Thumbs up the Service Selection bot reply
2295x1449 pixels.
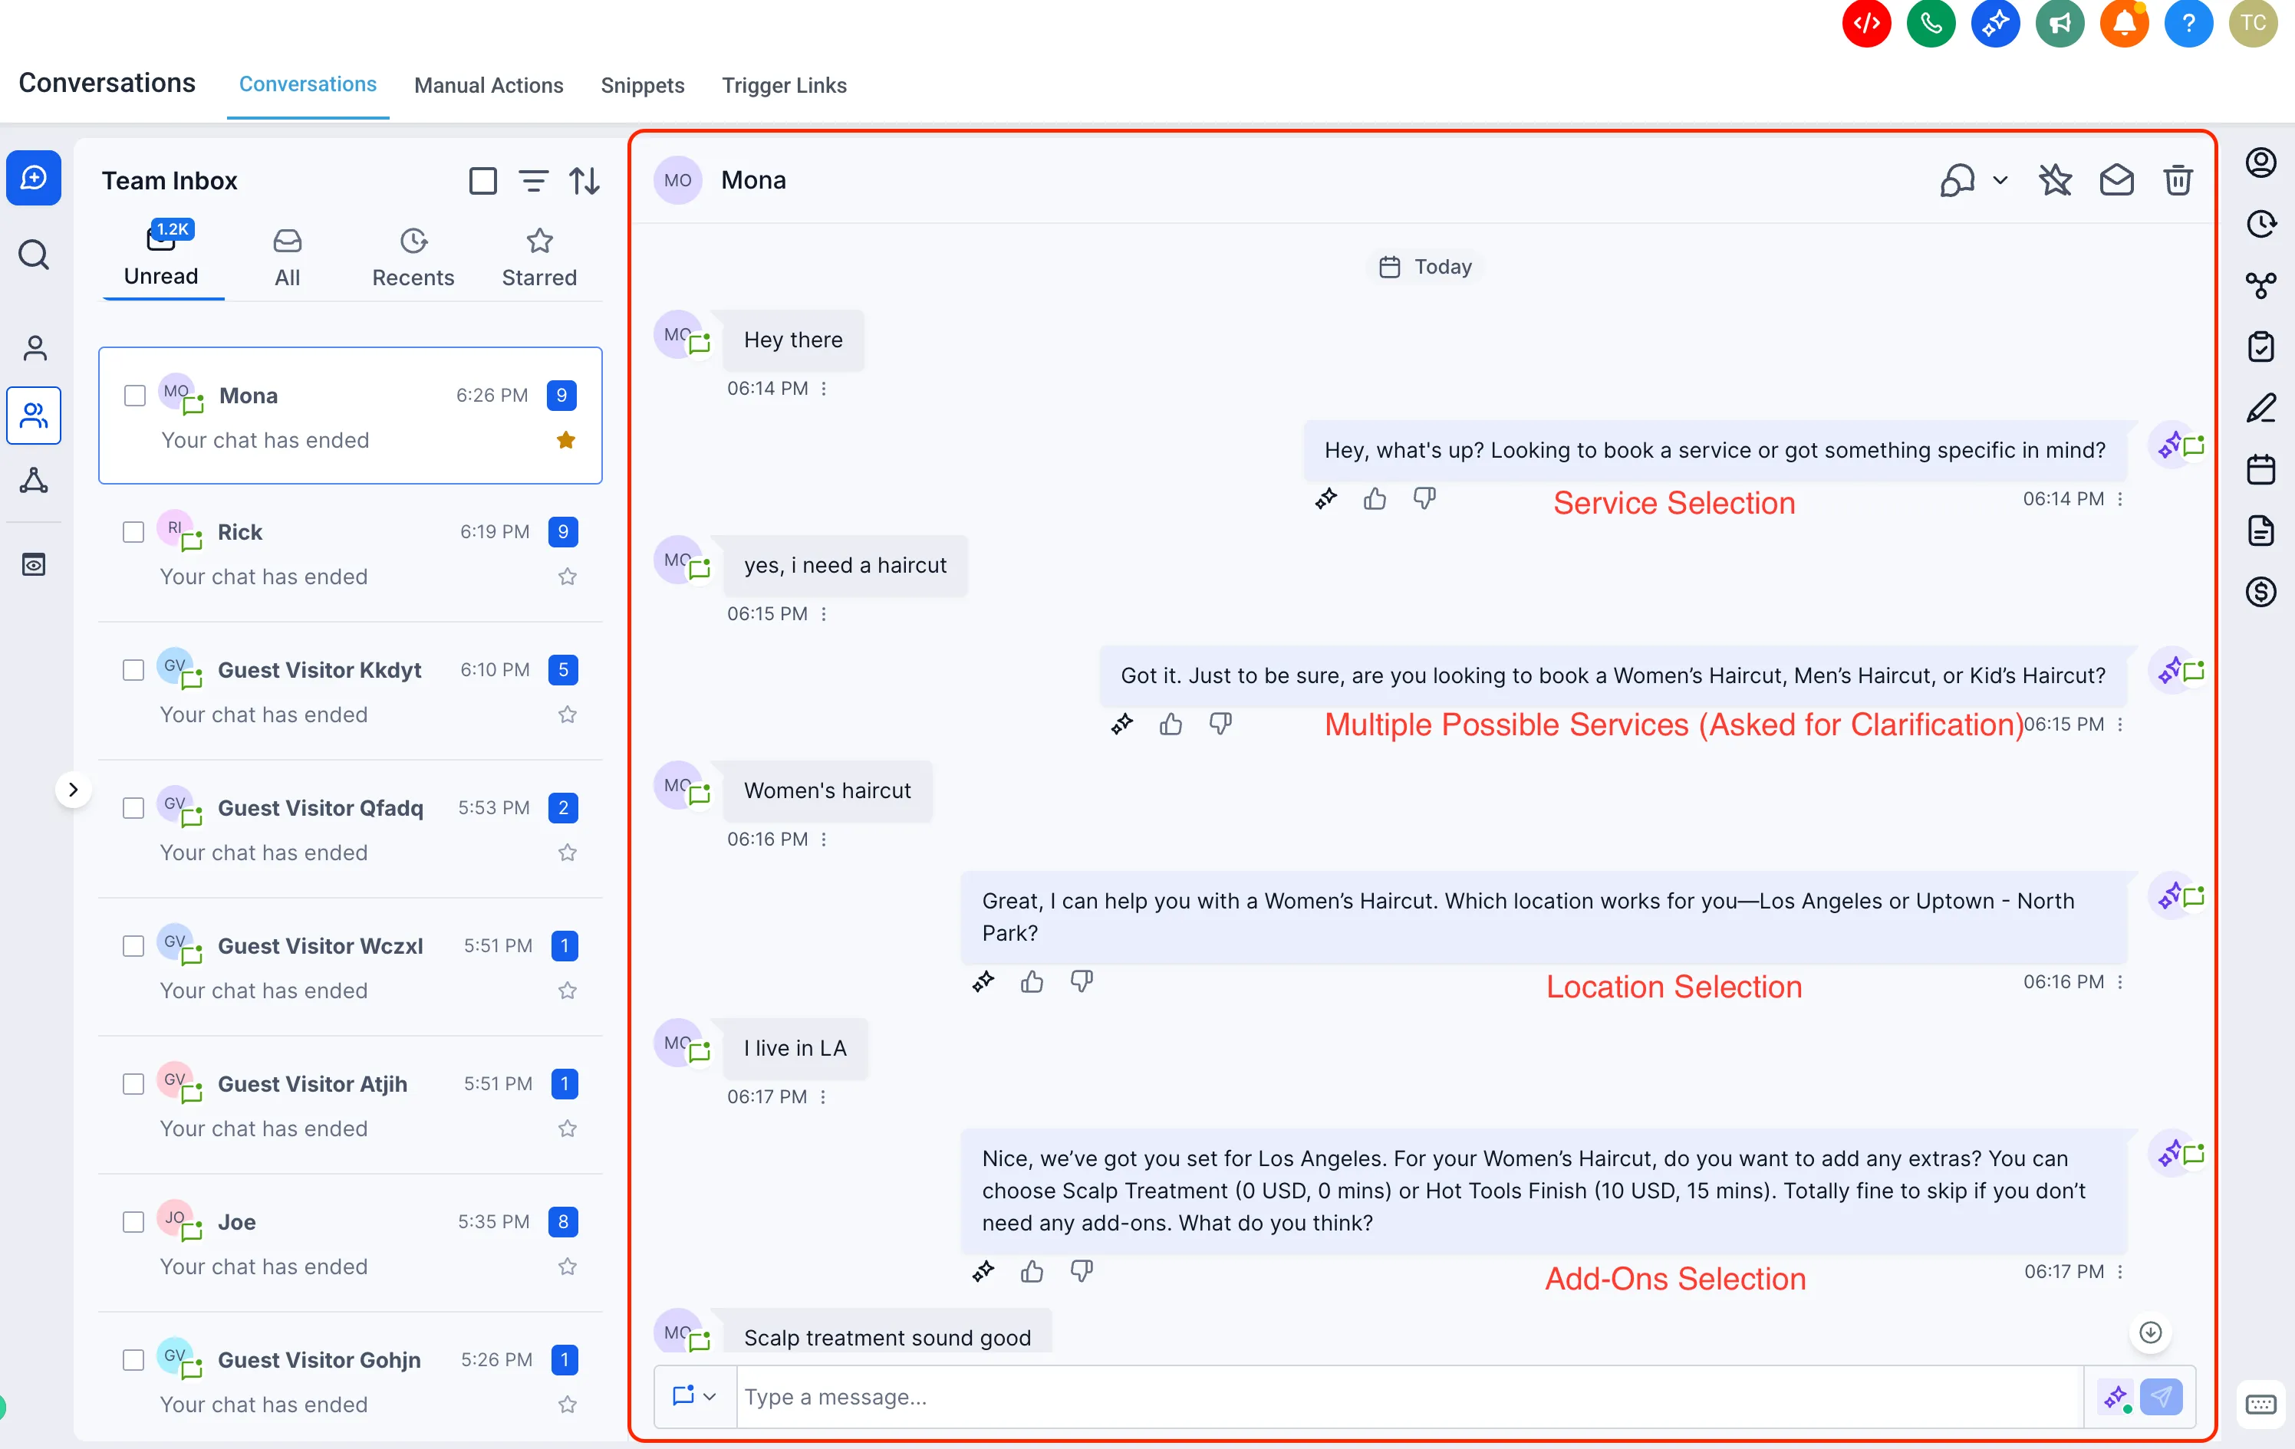pos(1375,498)
